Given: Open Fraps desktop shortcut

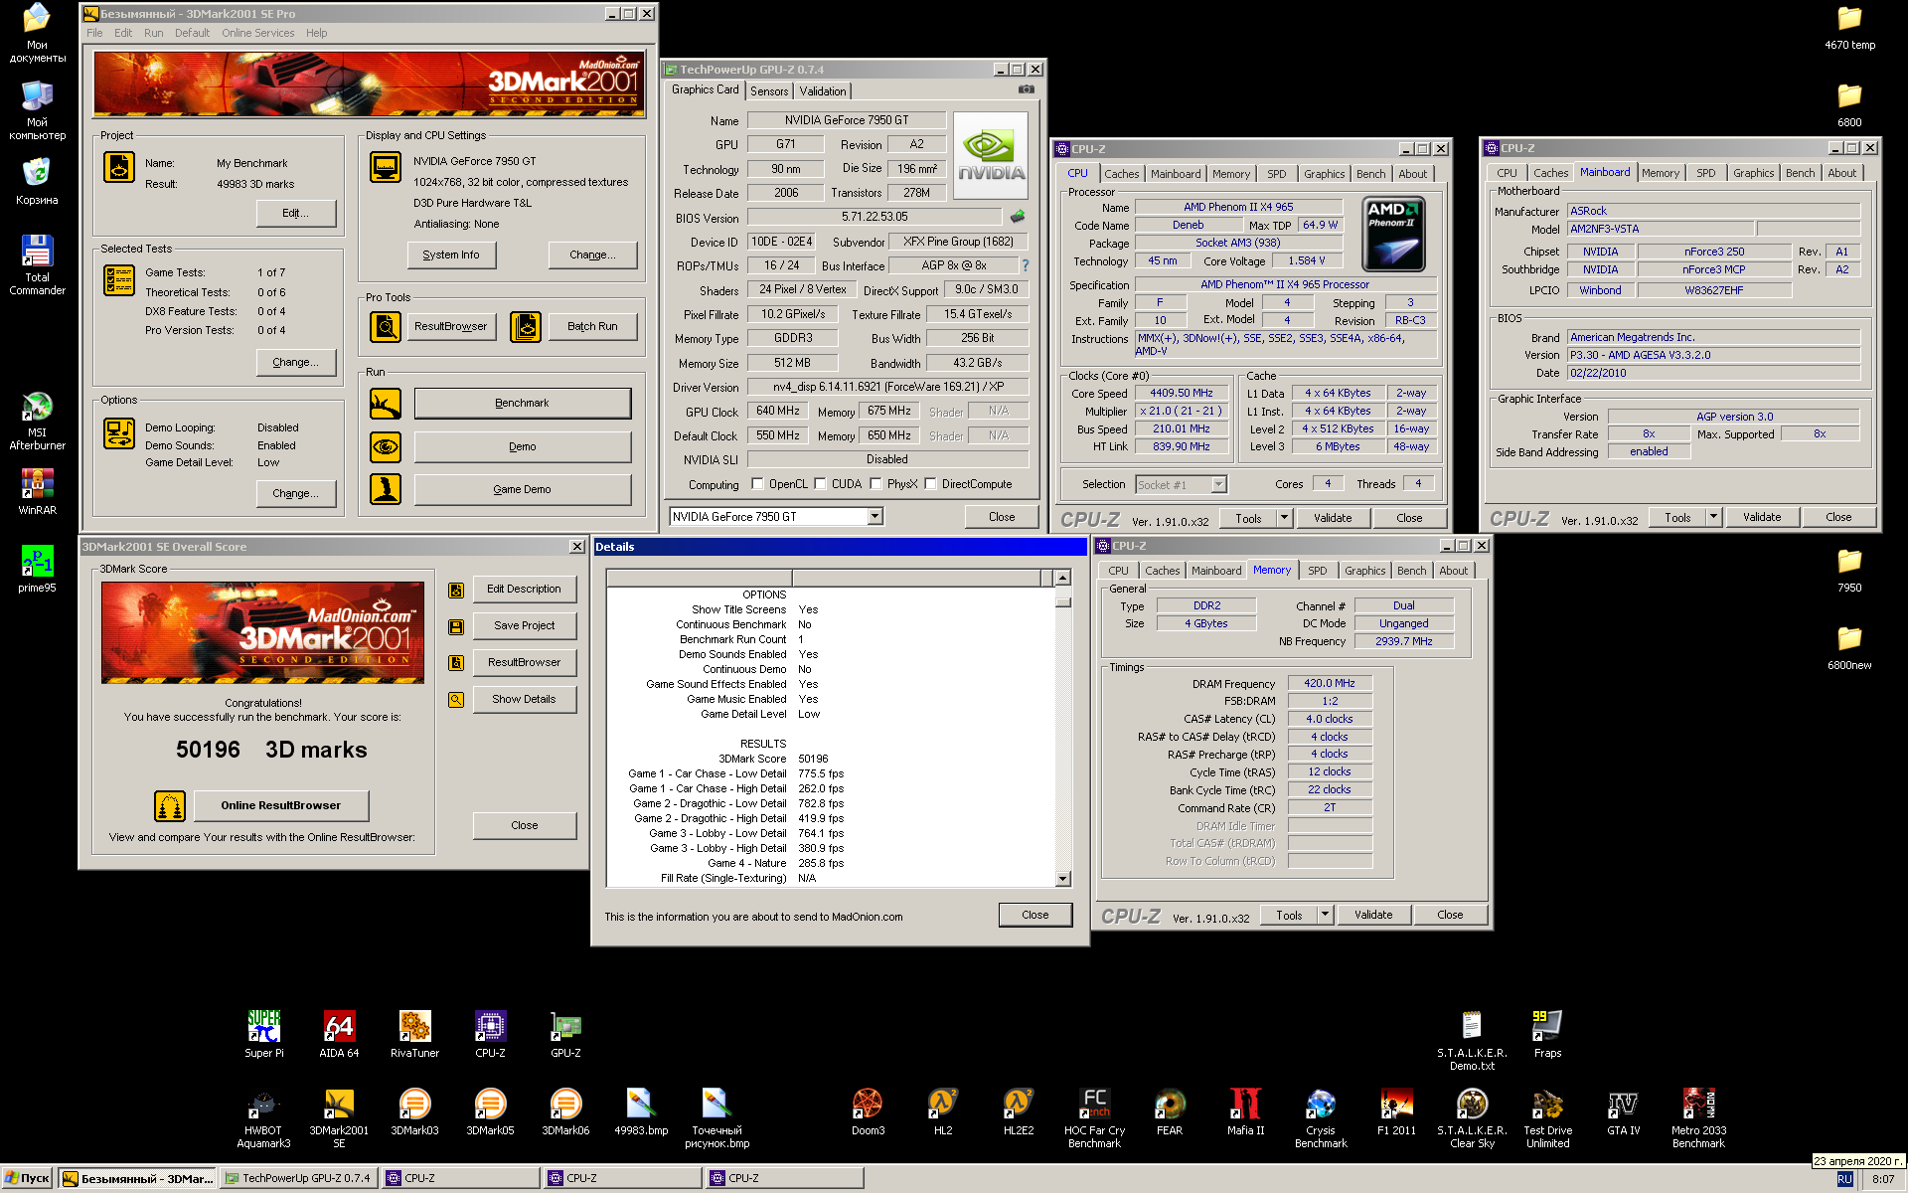Looking at the screenshot, I should pyautogui.click(x=1547, y=1034).
